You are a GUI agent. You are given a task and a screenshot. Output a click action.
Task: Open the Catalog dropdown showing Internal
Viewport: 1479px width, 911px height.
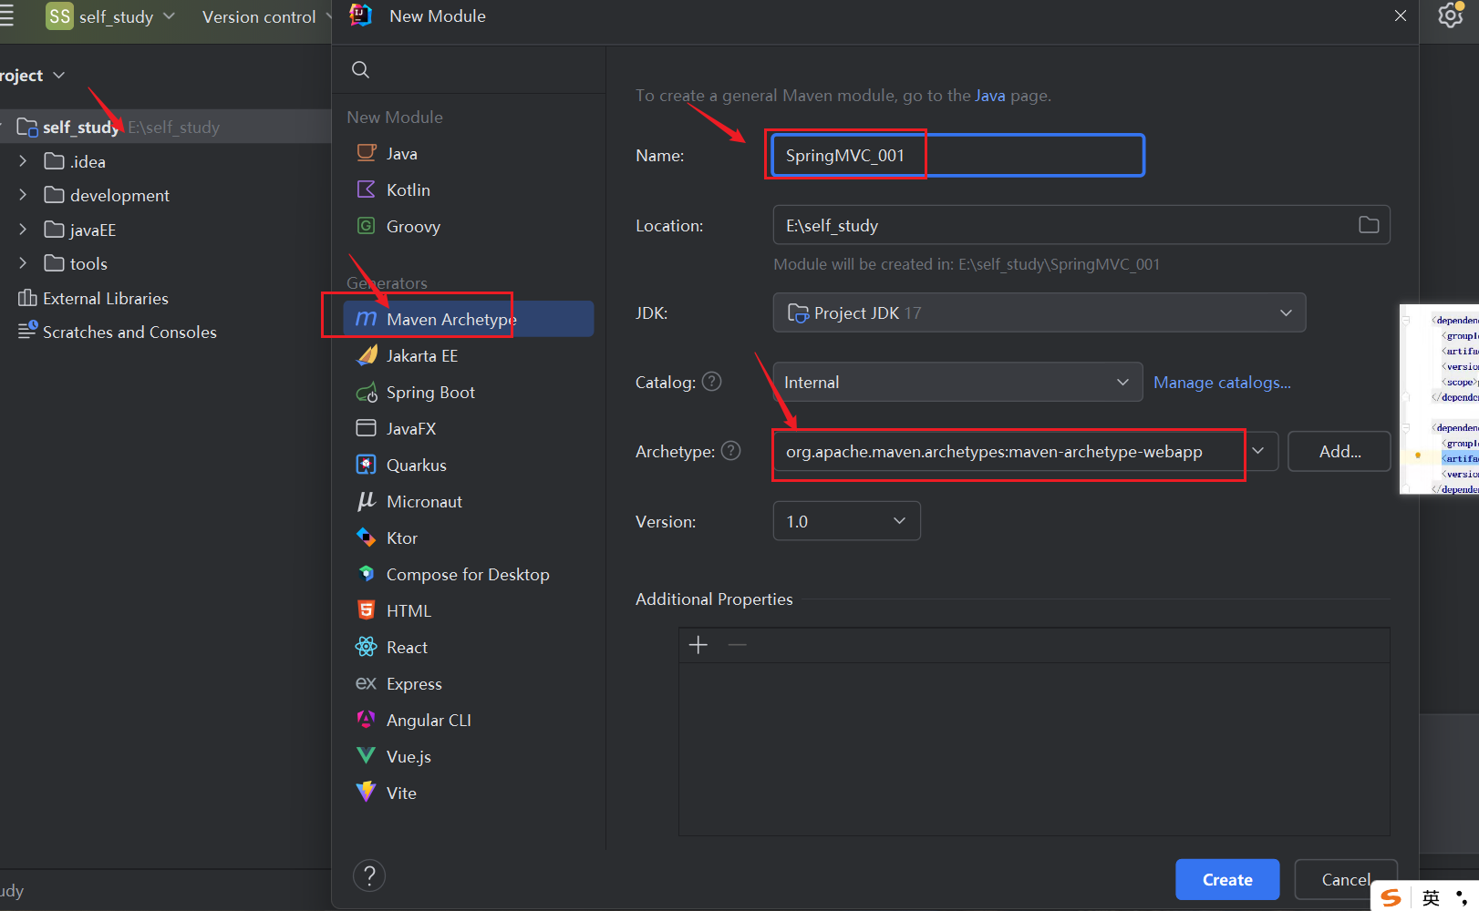957,382
